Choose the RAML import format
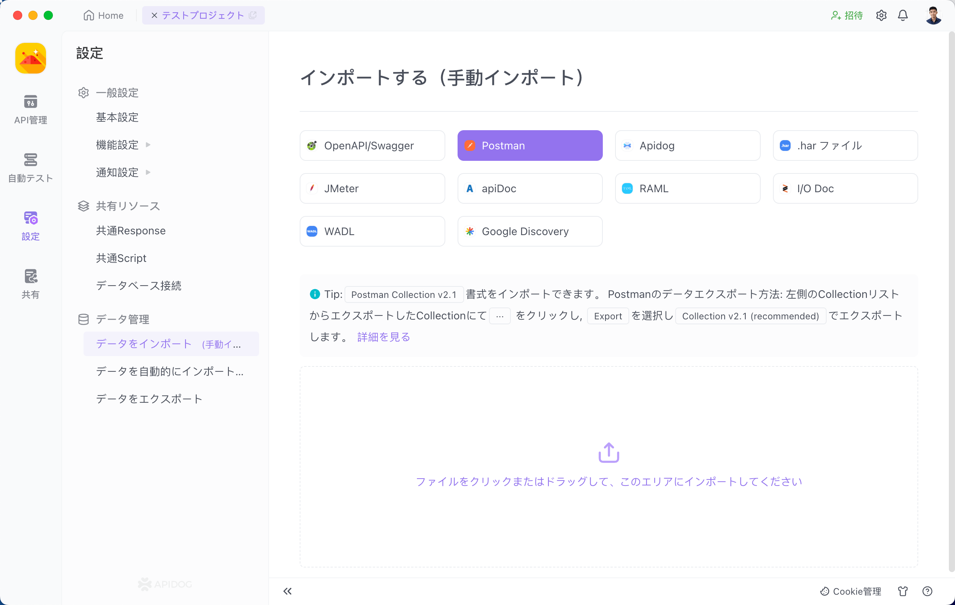The width and height of the screenshot is (955, 605). pos(687,188)
